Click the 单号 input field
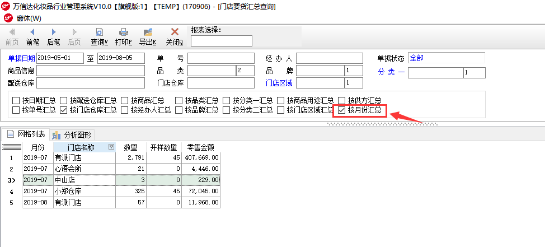The width and height of the screenshot is (545, 247). click(221, 58)
